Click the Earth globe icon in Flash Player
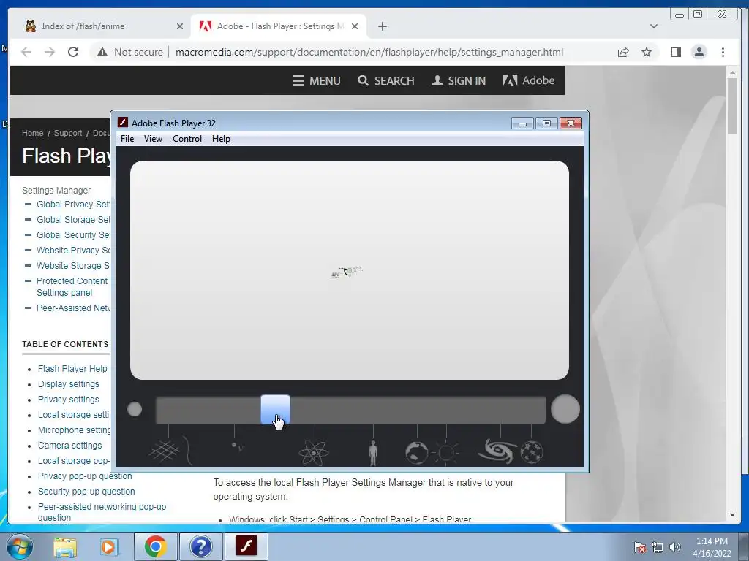 (416, 452)
